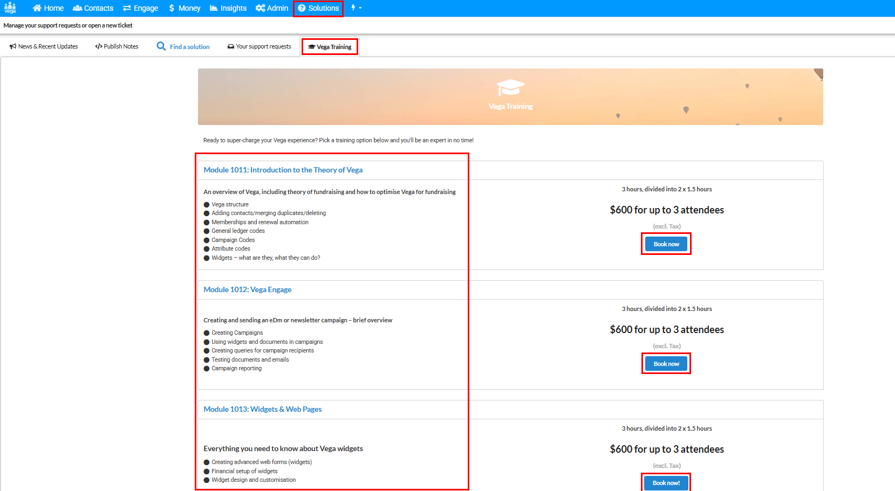This screenshot has height=491, width=895.
Task: Select the Vega Training tab
Action: click(330, 47)
